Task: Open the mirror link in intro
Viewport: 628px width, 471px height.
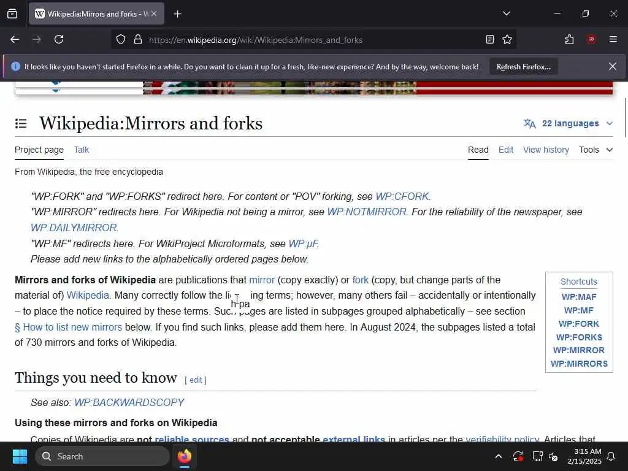Action: tap(262, 280)
